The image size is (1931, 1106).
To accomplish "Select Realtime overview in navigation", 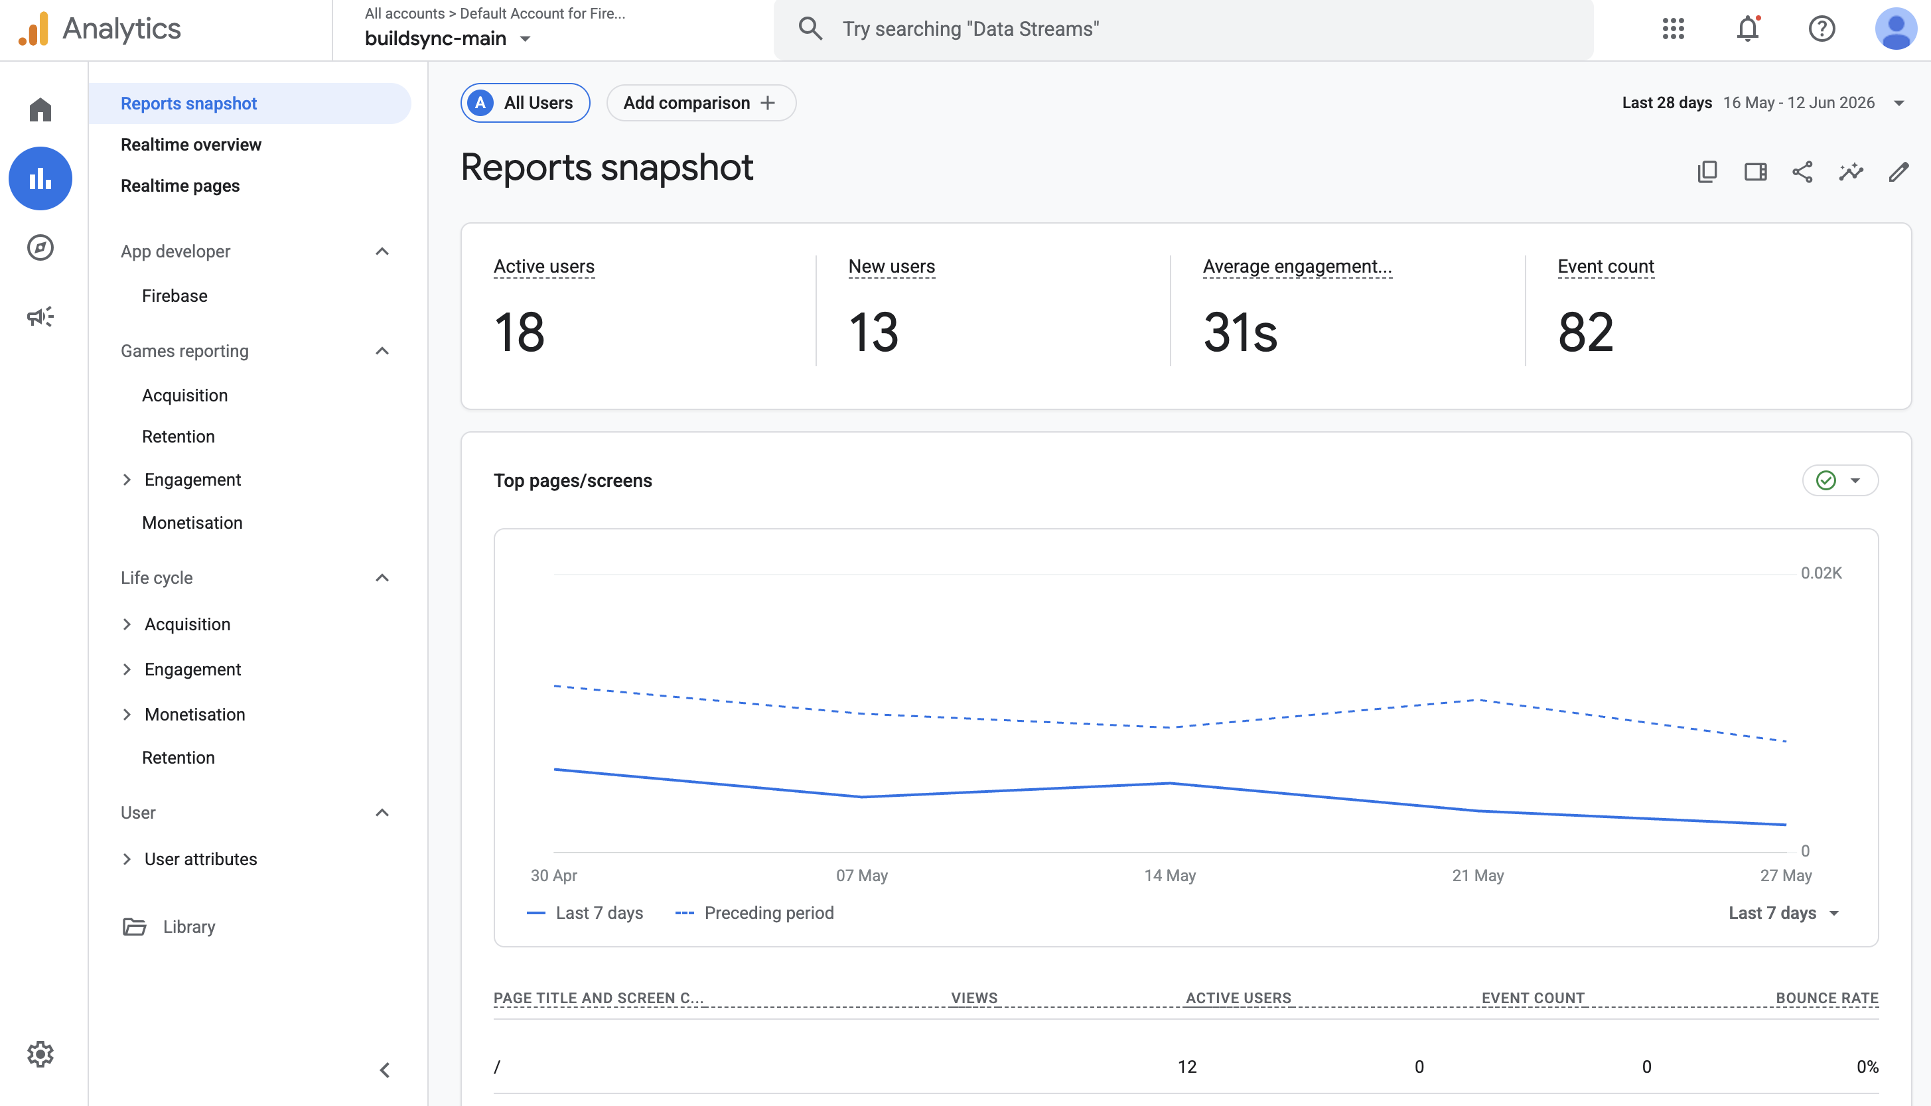I will (190, 145).
